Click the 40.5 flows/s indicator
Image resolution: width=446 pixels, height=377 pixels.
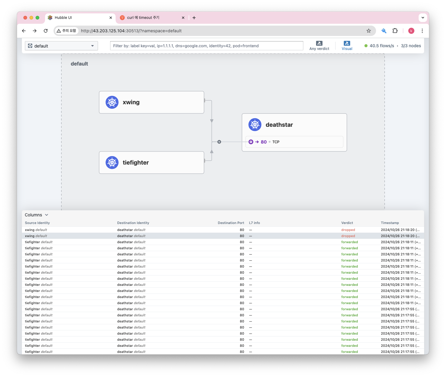click(382, 46)
